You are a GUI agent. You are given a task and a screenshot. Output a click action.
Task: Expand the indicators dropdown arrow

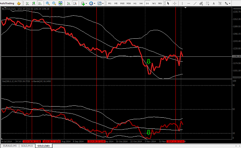[x=86, y=3]
